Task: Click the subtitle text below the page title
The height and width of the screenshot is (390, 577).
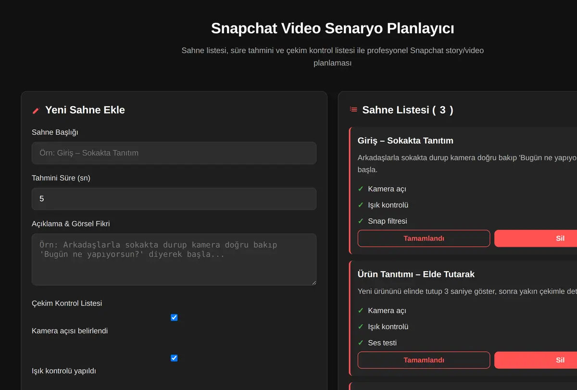Action: coord(332,57)
